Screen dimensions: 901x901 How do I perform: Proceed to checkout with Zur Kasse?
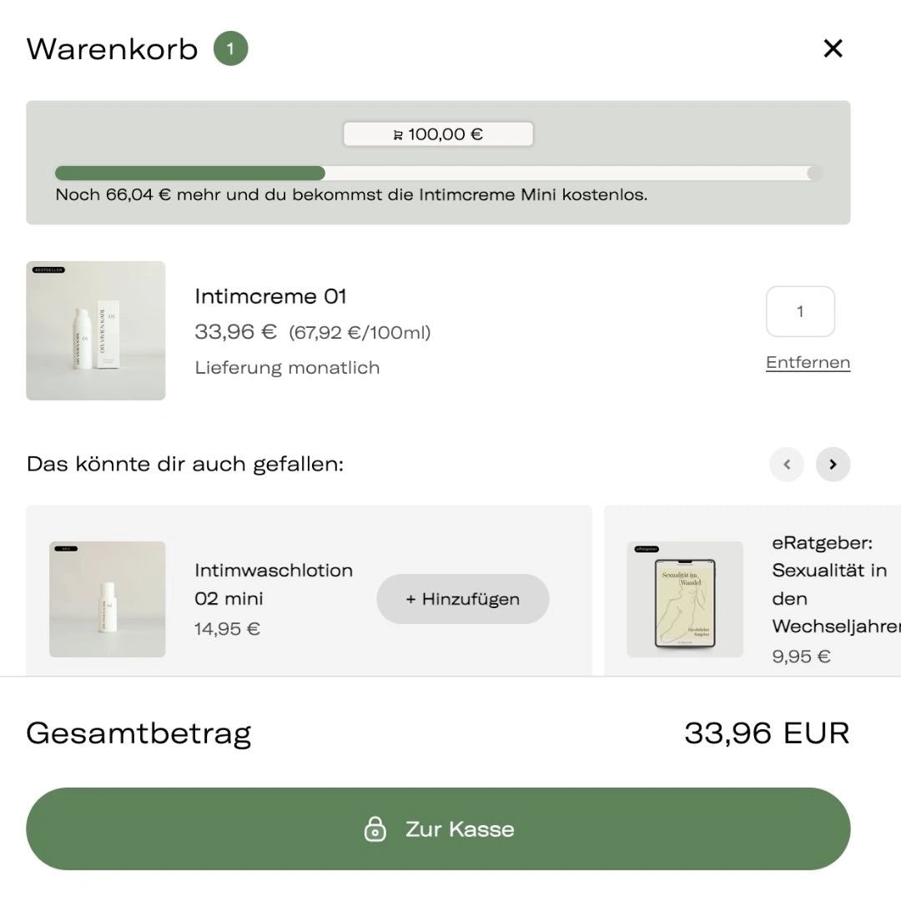tap(459, 829)
